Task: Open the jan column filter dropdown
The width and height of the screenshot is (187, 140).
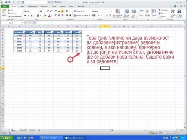Action: [34, 33]
